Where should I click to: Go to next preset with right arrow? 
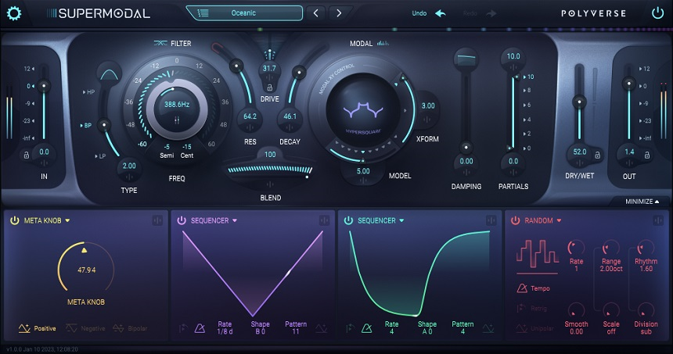[x=339, y=13]
